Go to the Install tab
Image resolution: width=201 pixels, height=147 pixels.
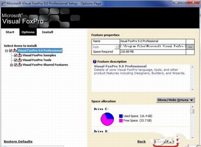tap(47, 32)
